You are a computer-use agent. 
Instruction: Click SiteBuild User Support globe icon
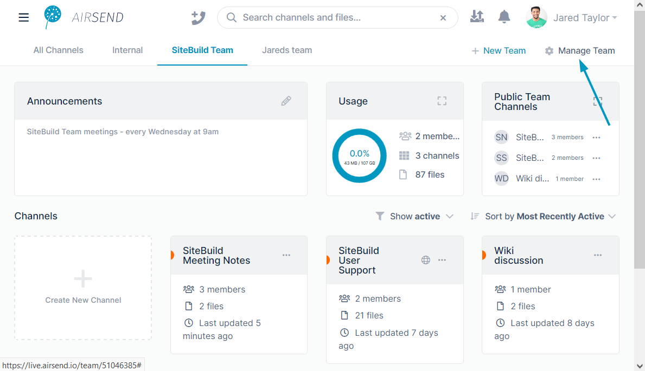tap(426, 260)
